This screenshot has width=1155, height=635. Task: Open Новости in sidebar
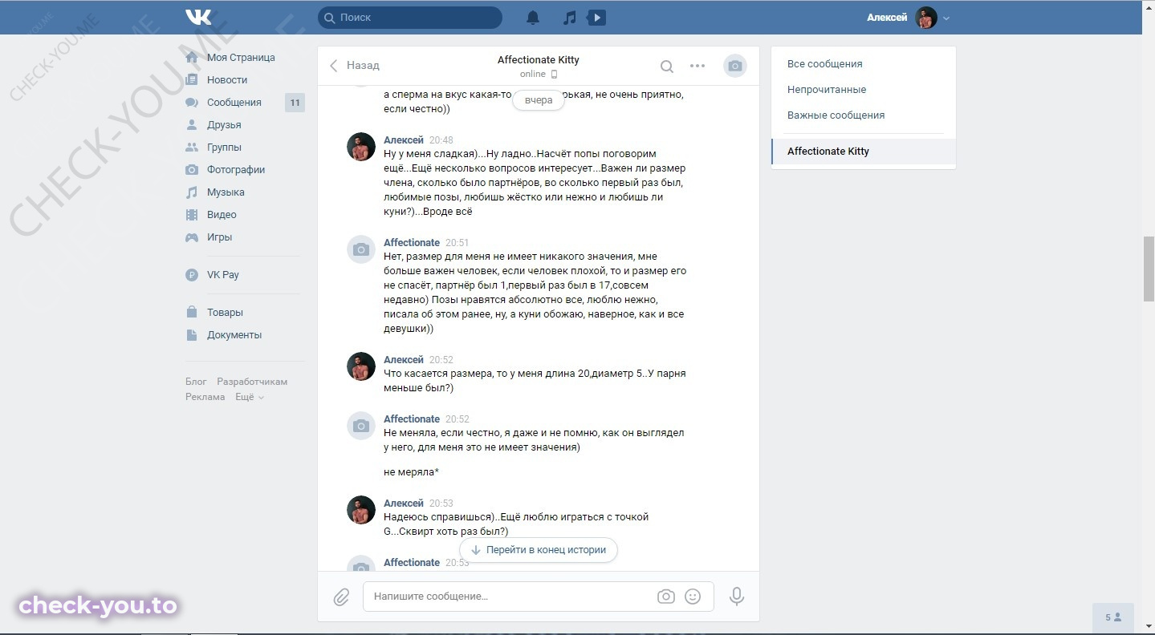point(227,80)
